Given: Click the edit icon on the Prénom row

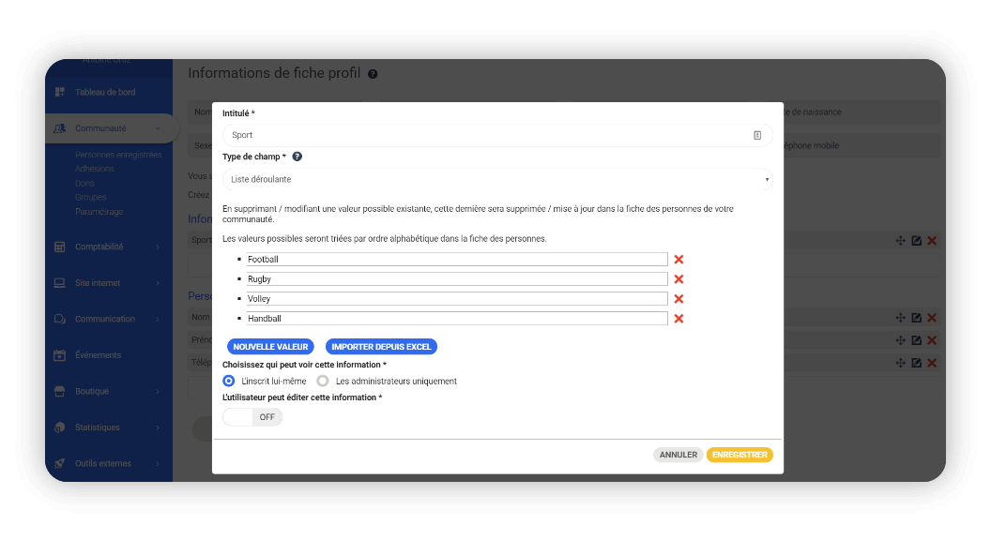Looking at the screenshot, I should [x=917, y=340].
